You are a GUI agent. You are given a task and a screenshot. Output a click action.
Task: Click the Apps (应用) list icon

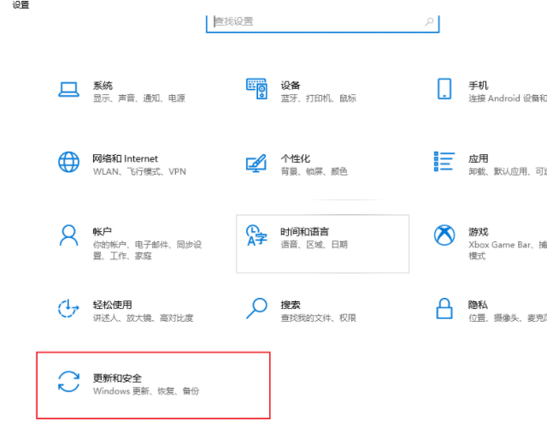(444, 162)
